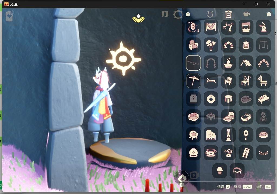Select the market stall booth prop
Viewport: 277px width, 194px height.
click(246, 27)
